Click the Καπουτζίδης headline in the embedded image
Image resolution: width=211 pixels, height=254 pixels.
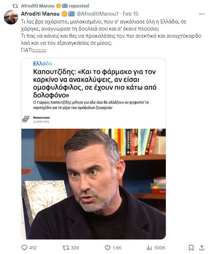tap(95, 83)
